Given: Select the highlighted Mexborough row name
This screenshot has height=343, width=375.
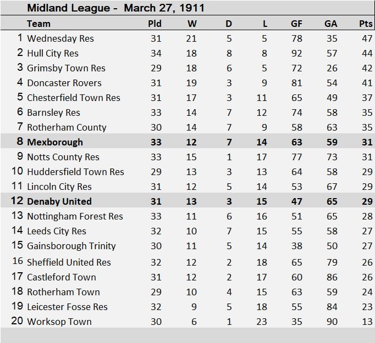Looking at the screenshot, I should click(54, 142).
